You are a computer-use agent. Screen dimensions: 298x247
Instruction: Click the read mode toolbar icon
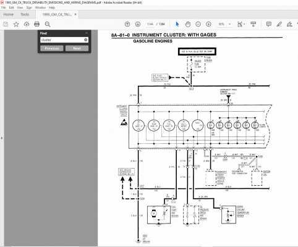point(253,24)
